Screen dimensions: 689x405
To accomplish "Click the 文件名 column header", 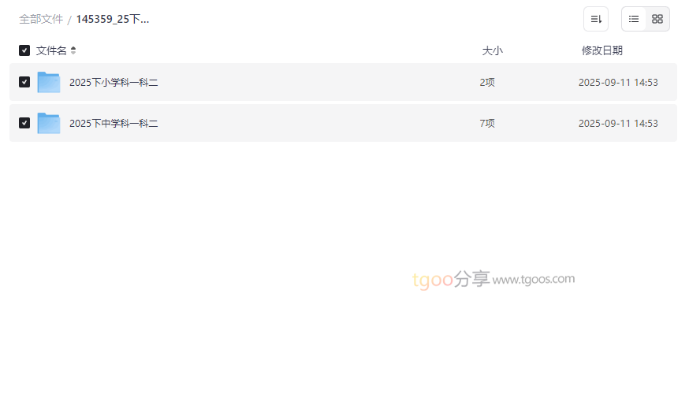I will pos(51,50).
